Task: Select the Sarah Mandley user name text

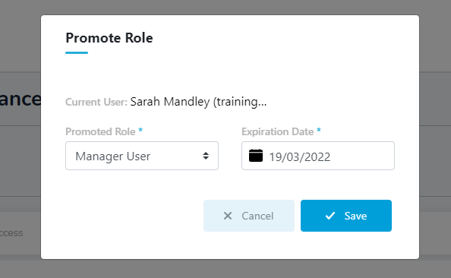Action: tap(170, 102)
